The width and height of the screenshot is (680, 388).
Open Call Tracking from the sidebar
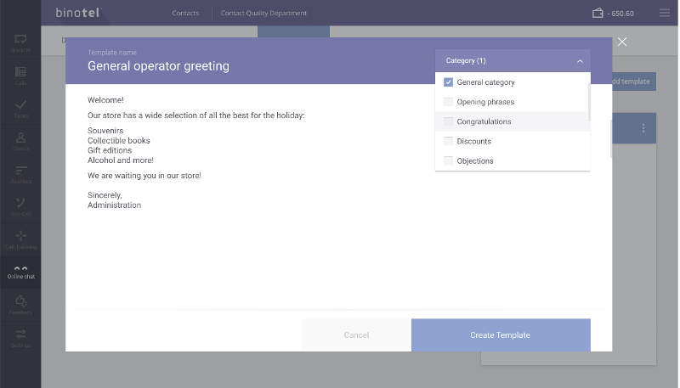coord(20,239)
